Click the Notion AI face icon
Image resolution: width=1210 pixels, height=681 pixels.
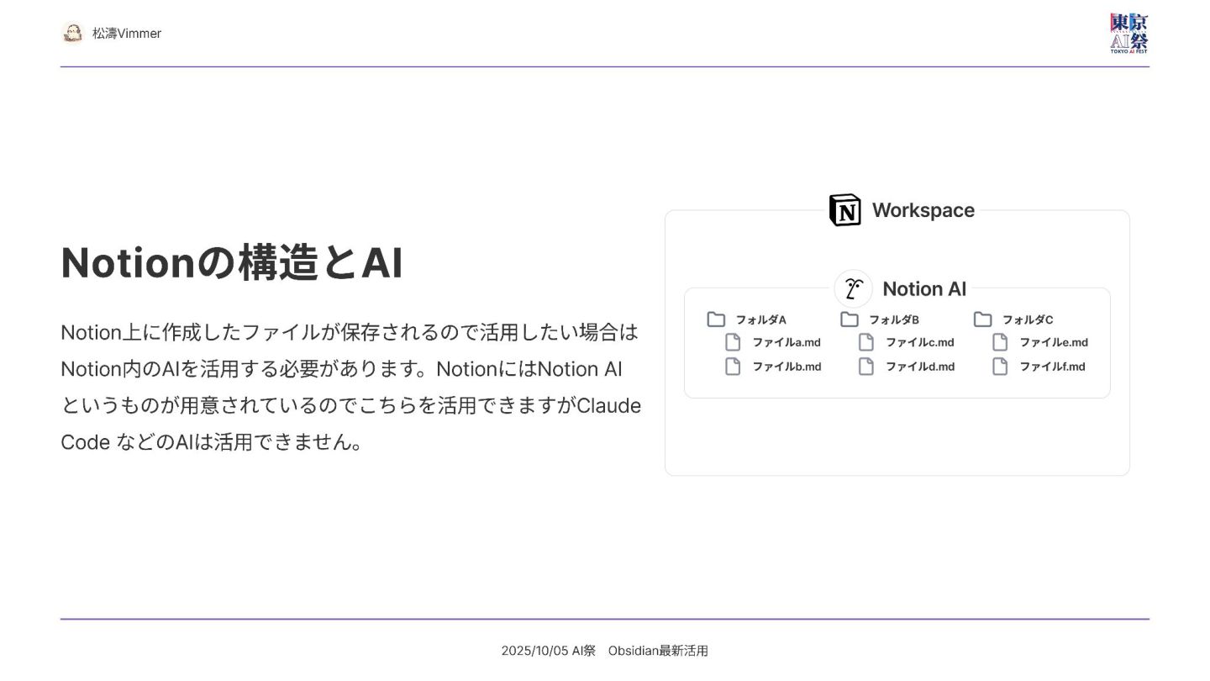854,288
